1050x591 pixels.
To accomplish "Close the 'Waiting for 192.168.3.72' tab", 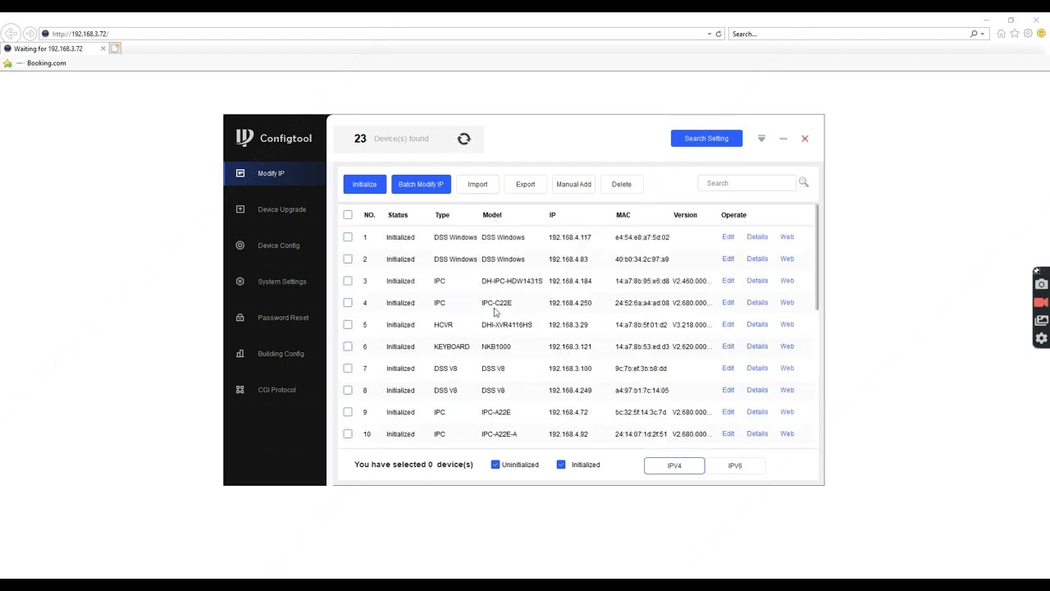I will click(x=103, y=48).
